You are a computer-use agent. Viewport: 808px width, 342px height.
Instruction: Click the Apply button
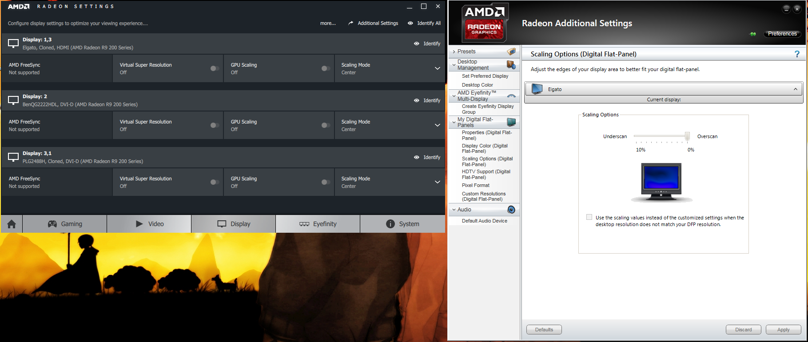(x=784, y=330)
